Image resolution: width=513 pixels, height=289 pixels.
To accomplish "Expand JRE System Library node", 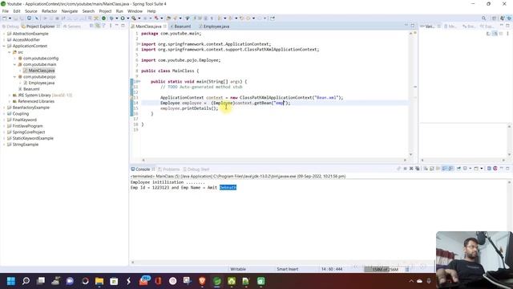I will tap(9, 96).
